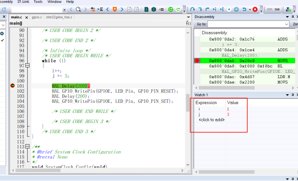This screenshot has height=181, width=298.
Task: Click the Next Statement icon
Action: [x=215, y=9]
